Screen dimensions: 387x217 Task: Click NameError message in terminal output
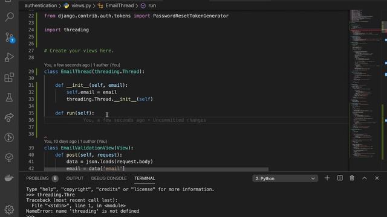83,211
